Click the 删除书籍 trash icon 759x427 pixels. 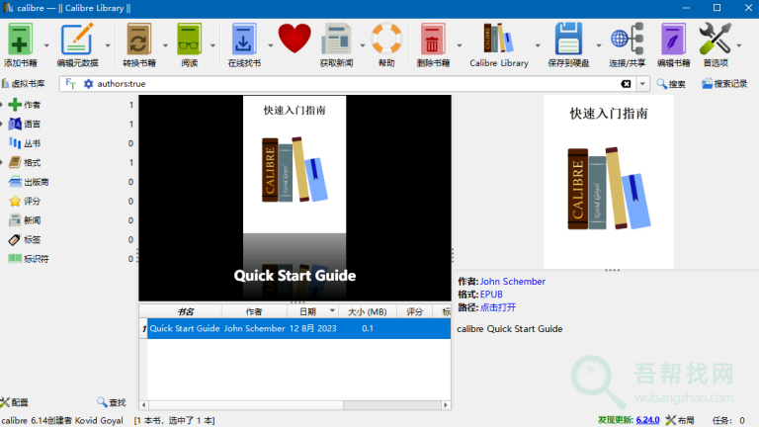click(432, 40)
